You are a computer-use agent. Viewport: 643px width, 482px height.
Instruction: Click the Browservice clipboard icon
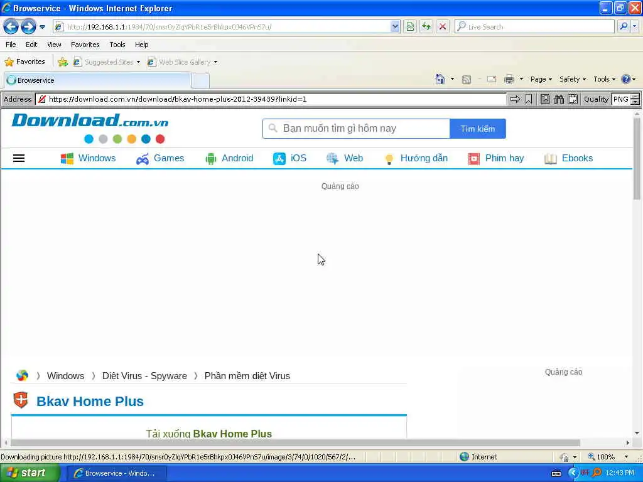coord(573,99)
